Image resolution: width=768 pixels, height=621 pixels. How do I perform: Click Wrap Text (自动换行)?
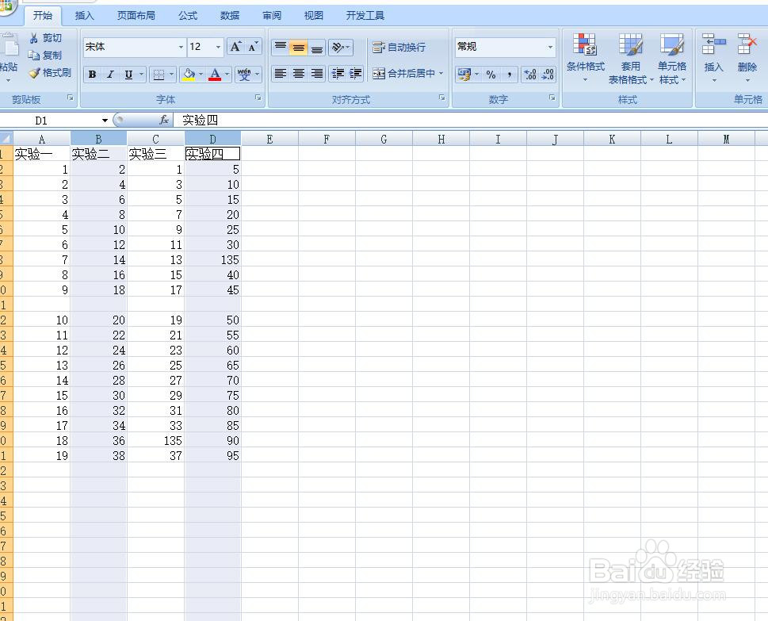pos(399,47)
